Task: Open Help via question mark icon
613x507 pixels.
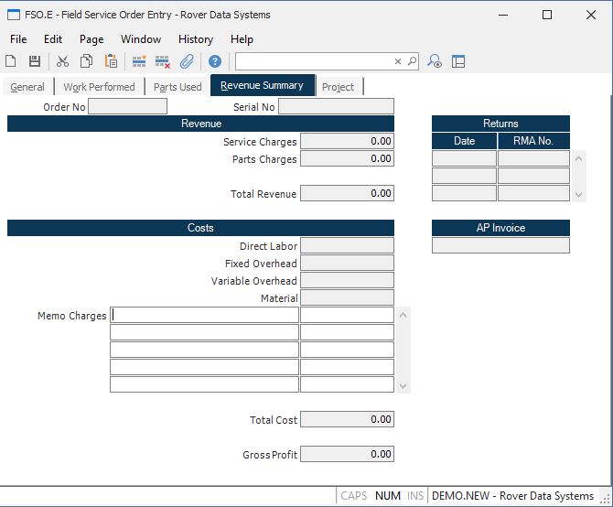Action: coord(215,61)
